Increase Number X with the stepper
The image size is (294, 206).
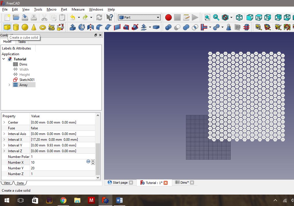tap(93, 161)
